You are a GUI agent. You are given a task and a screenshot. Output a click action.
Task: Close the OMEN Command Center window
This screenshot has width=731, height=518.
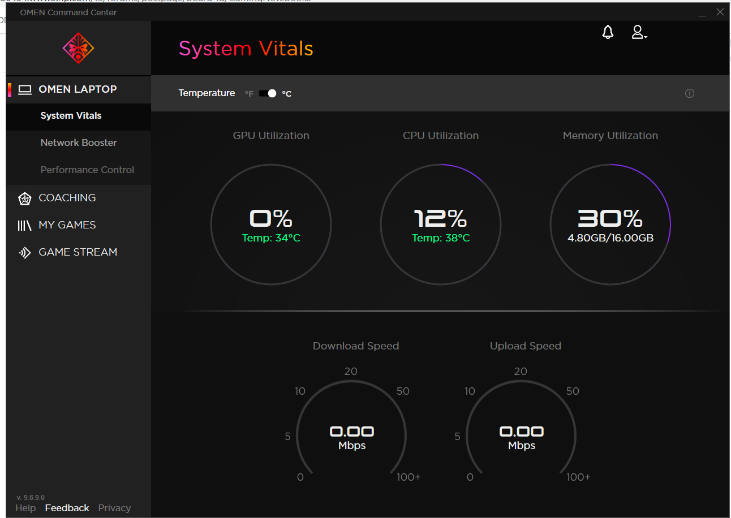click(x=720, y=12)
